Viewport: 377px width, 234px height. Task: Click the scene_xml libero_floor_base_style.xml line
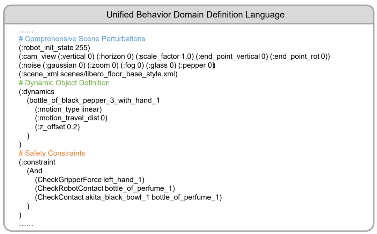click(x=98, y=74)
